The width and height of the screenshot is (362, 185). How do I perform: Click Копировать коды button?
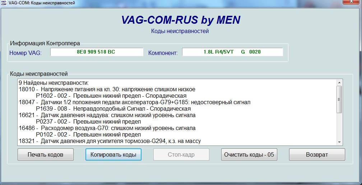click(x=113, y=154)
